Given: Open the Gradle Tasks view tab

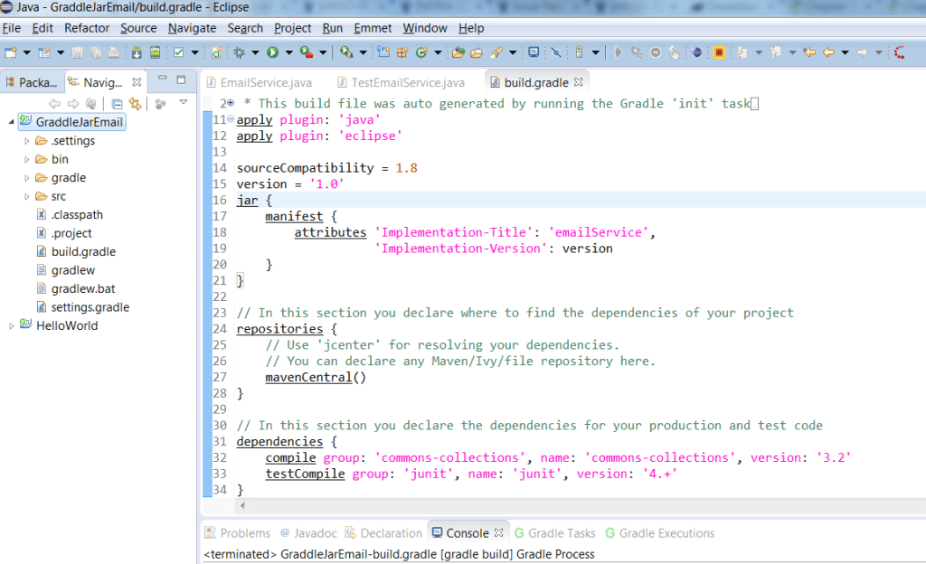Looking at the screenshot, I should click(x=555, y=533).
